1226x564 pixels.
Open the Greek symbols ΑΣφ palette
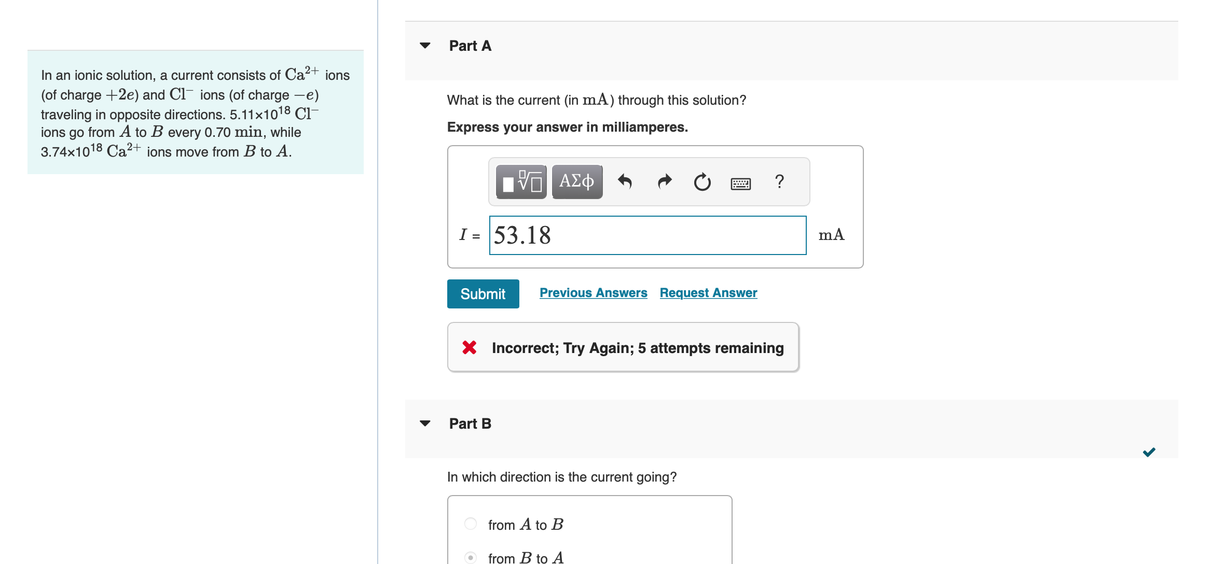pyautogui.click(x=576, y=181)
